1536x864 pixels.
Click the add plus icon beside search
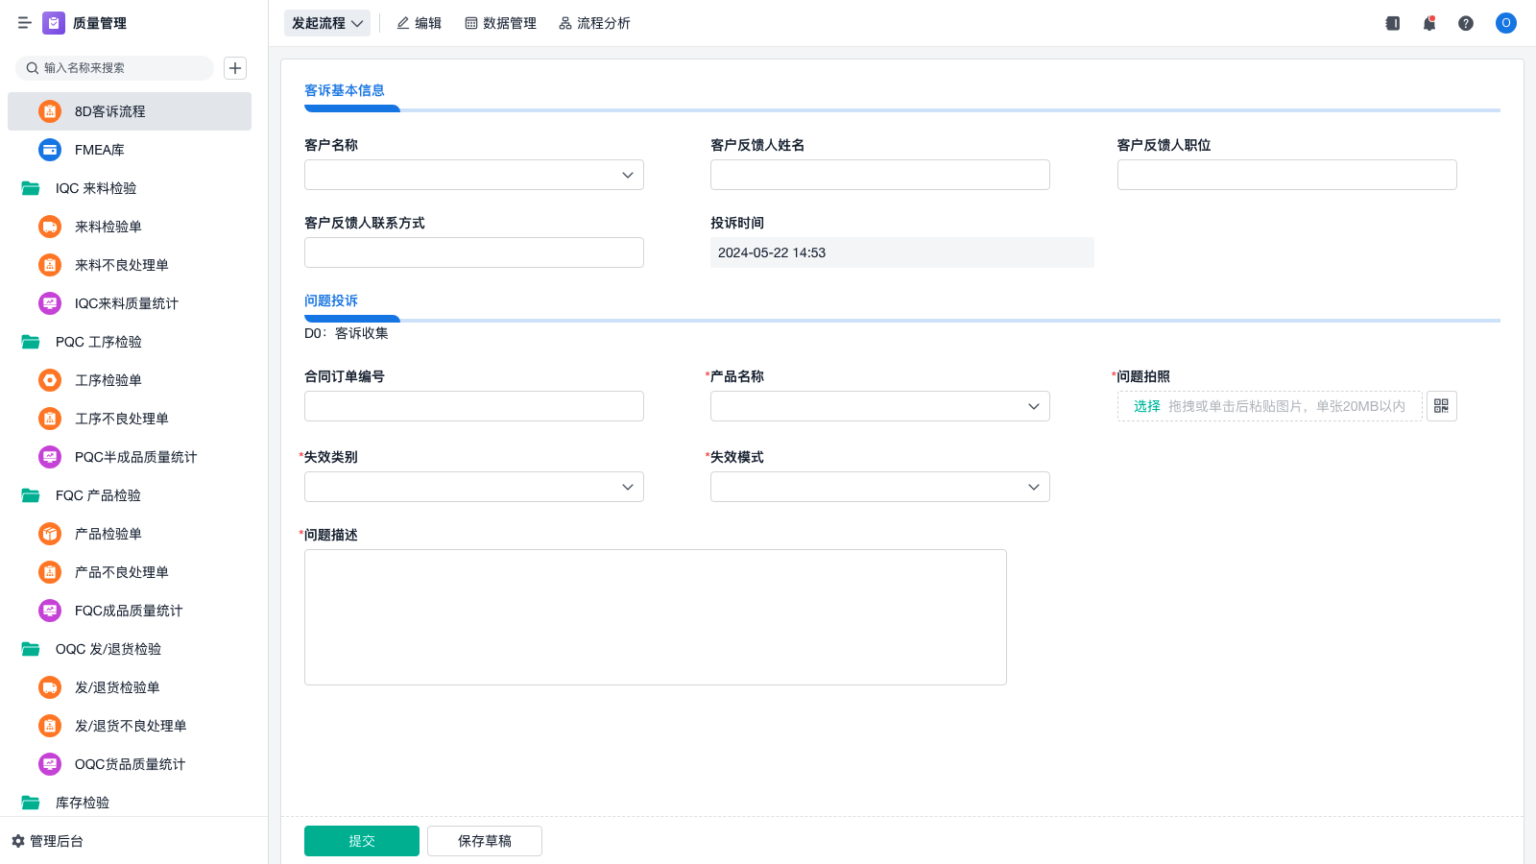[235, 68]
